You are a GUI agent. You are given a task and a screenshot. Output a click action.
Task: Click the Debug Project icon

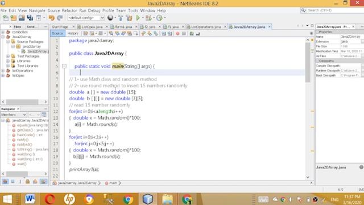tap(148, 18)
